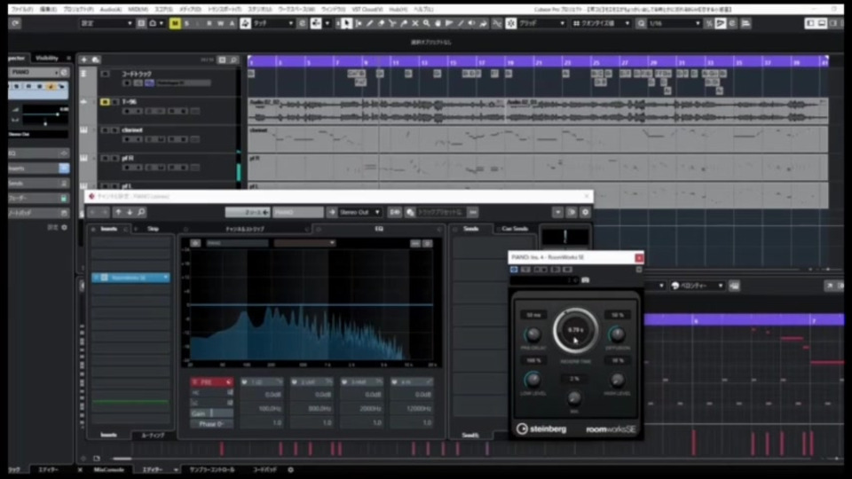852x479 pixels.
Task: Click the 12000Hz frequency value
Action: coord(418,408)
